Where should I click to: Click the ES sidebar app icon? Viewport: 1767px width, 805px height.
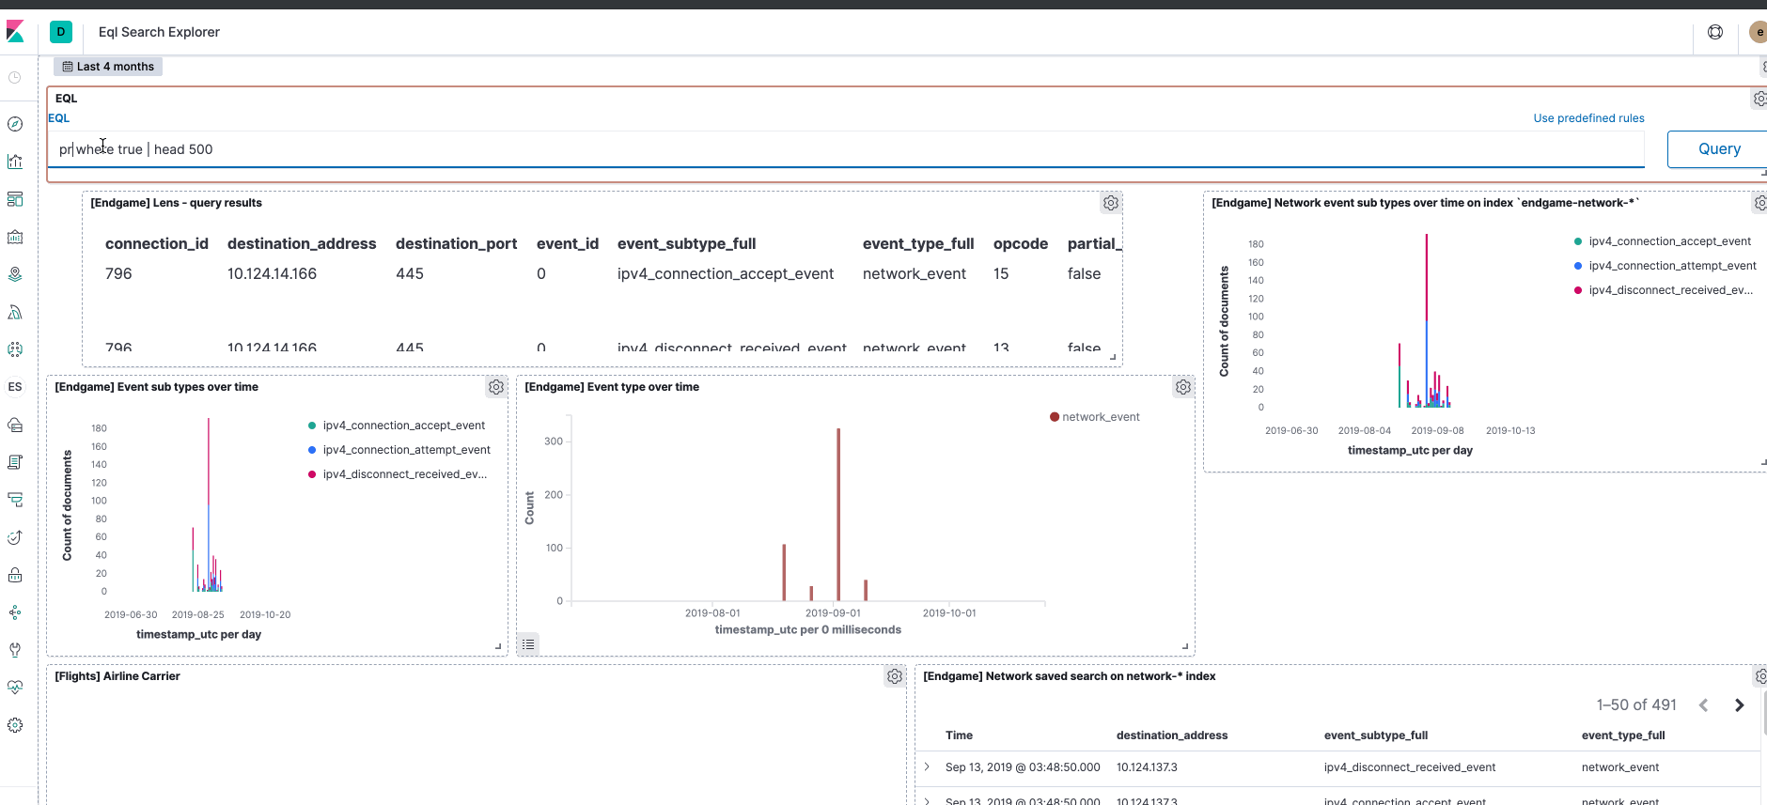15,387
